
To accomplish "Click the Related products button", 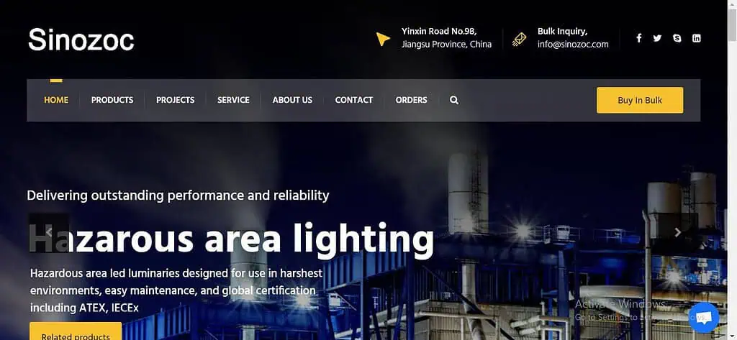I will (x=76, y=331).
